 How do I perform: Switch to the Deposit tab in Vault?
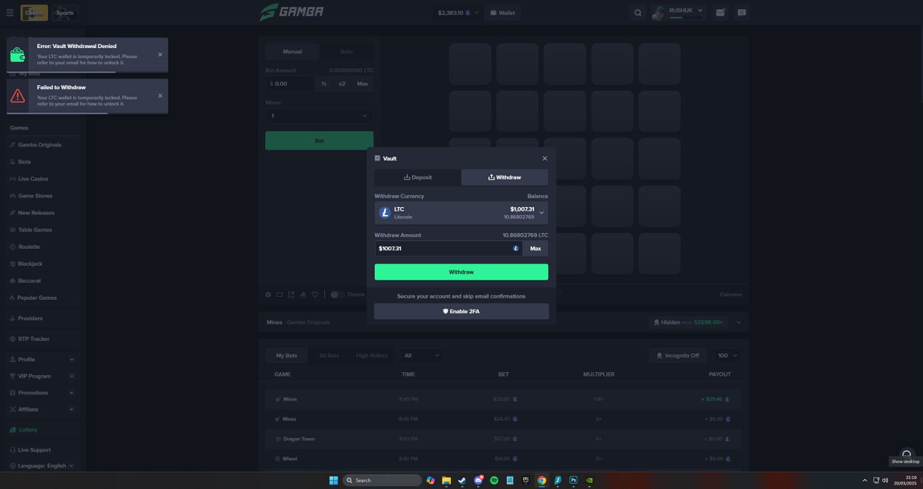pos(418,177)
